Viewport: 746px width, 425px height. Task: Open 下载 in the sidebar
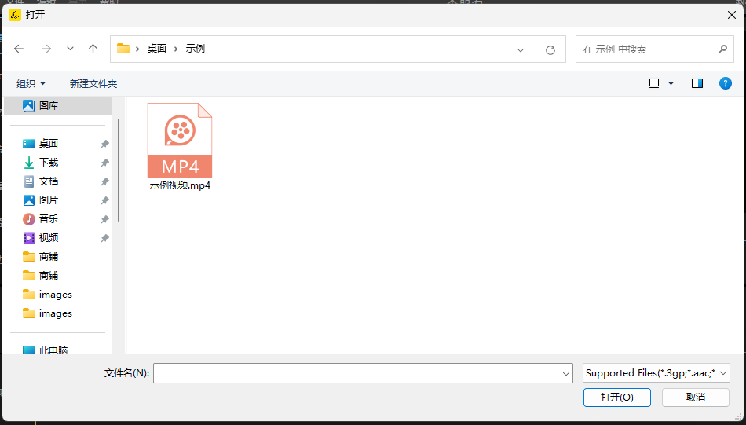coord(49,163)
